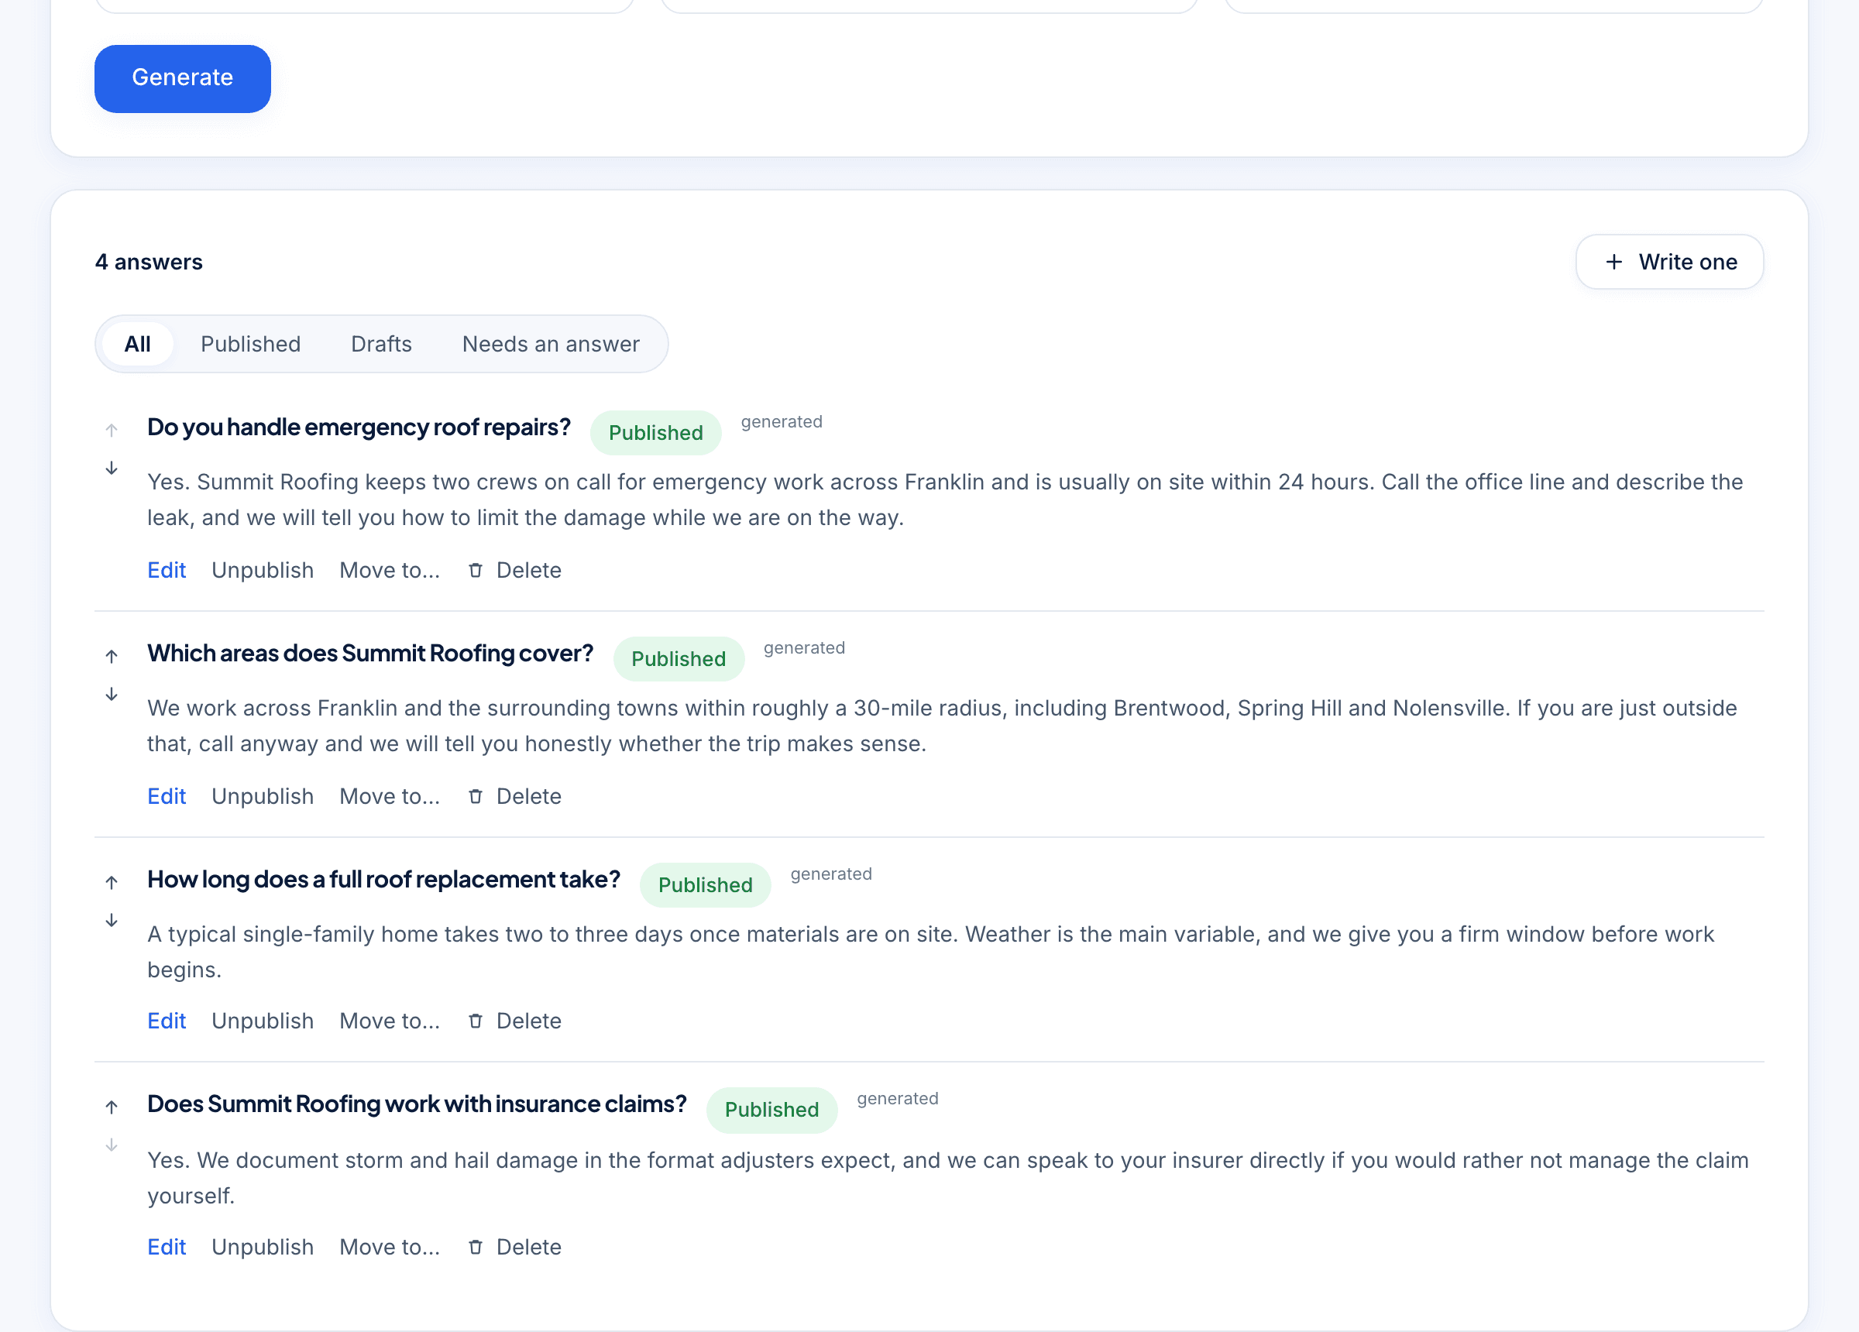Open Move to... for roof replacement answer
The height and width of the screenshot is (1332, 1859).
(390, 1021)
